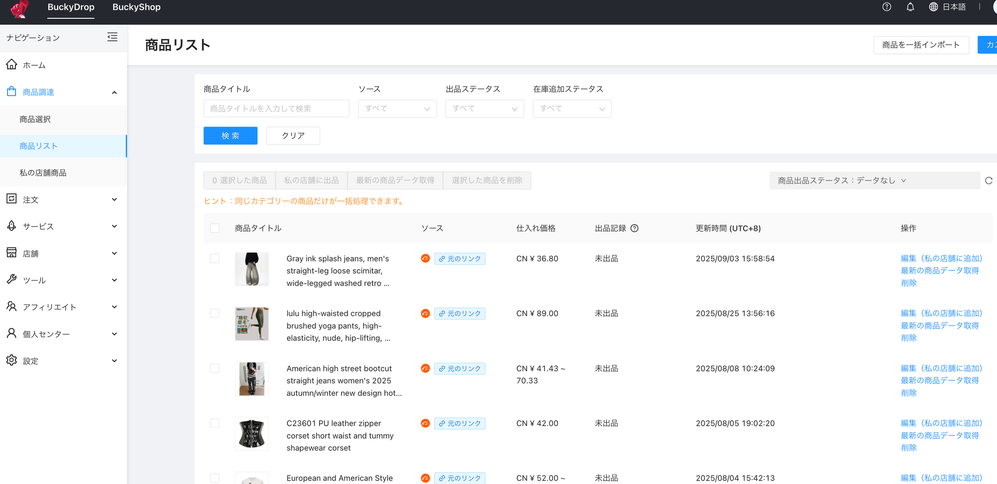Click the orange source icon for Gray ink jeans

pos(425,258)
